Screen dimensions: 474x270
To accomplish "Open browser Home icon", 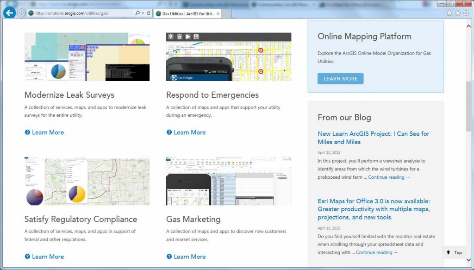I will tap(449, 13).
